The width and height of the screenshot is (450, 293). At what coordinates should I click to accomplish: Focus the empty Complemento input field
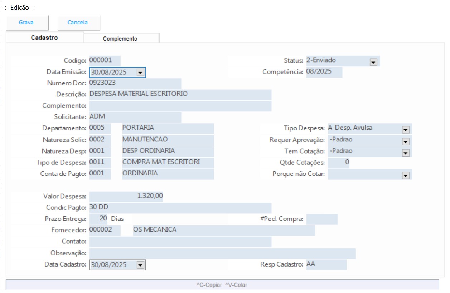click(180, 106)
